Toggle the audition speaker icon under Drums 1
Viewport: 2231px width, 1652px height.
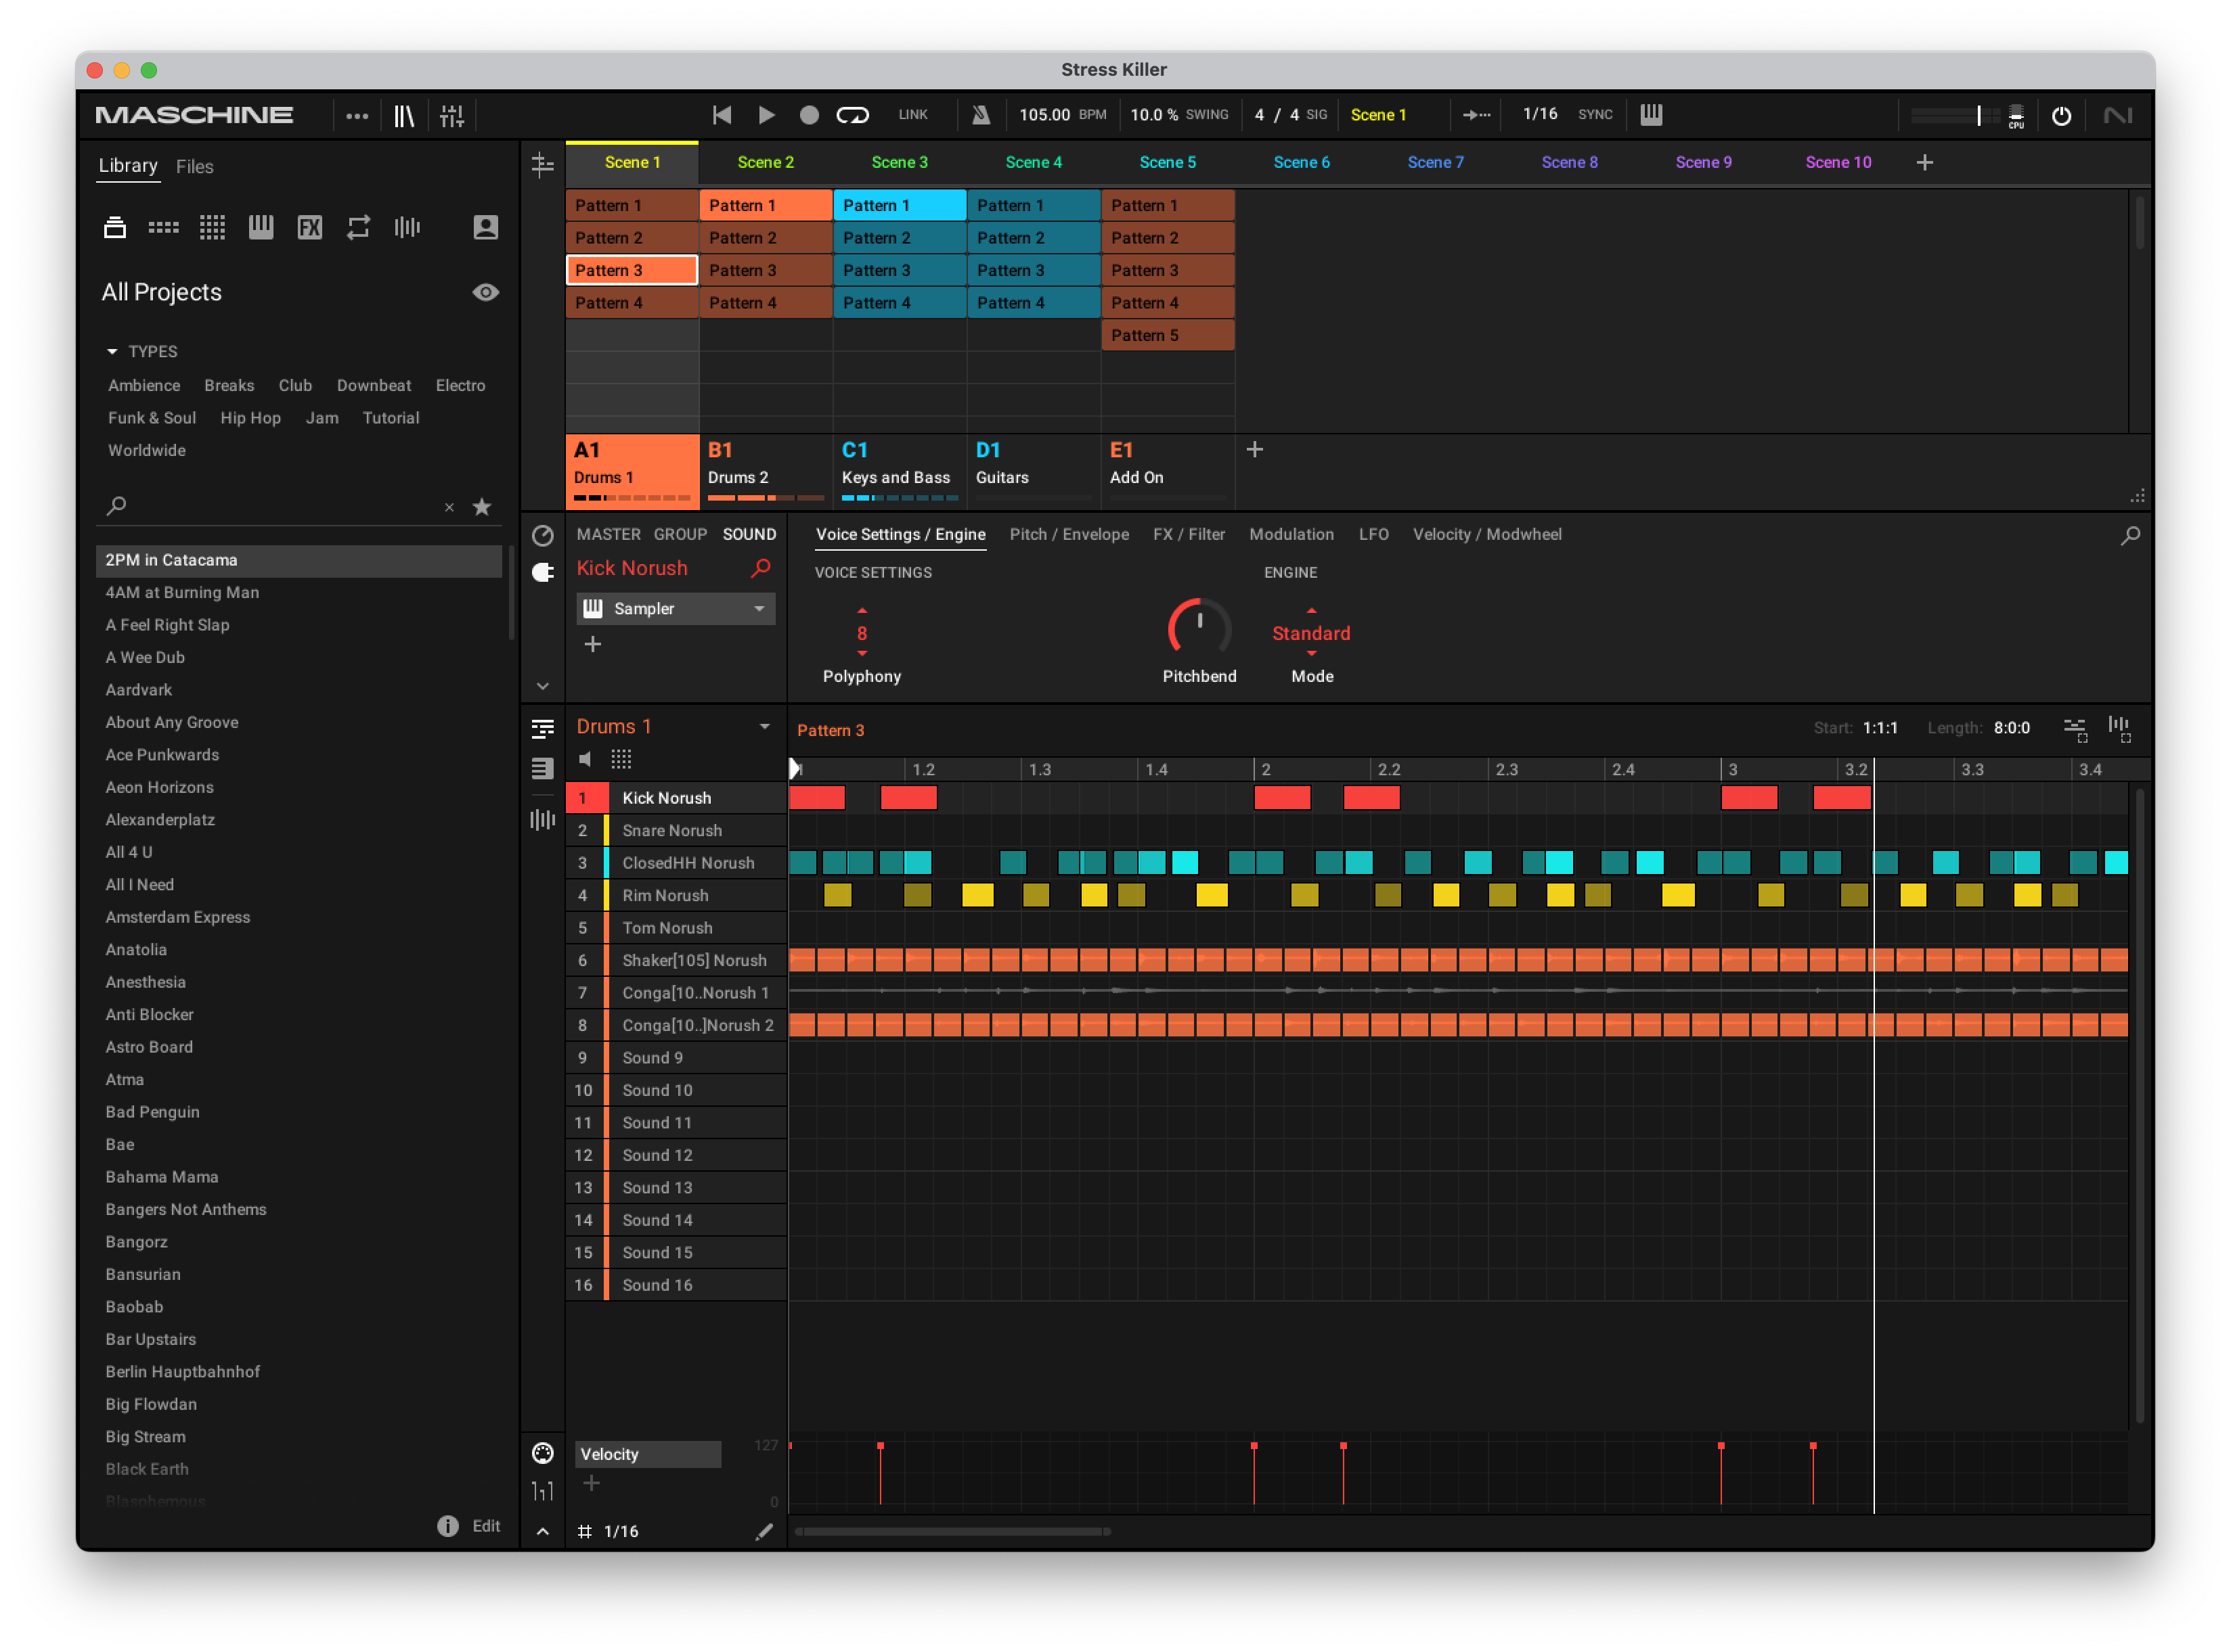586,759
